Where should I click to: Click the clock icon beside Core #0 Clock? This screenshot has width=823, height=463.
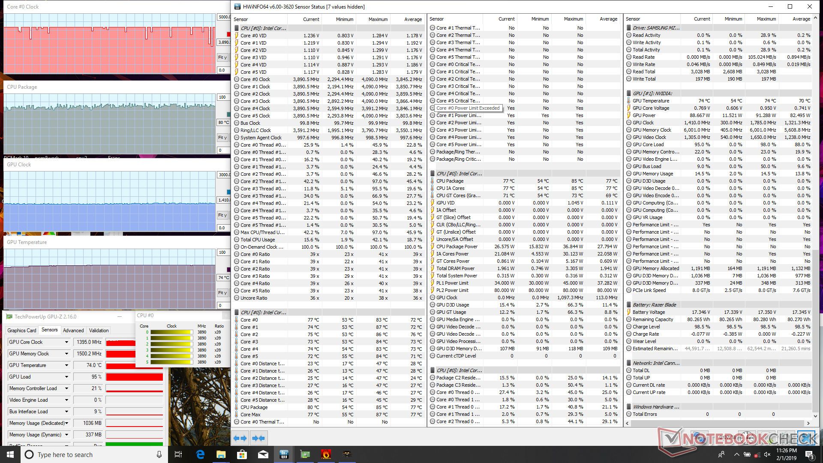pyautogui.click(x=237, y=79)
